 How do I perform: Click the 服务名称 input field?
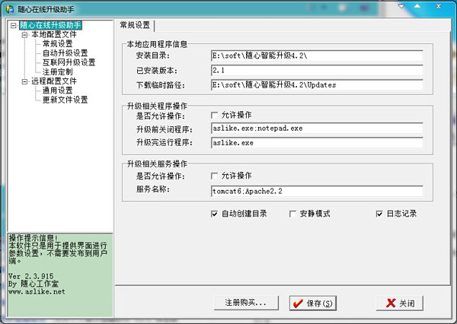point(316,191)
